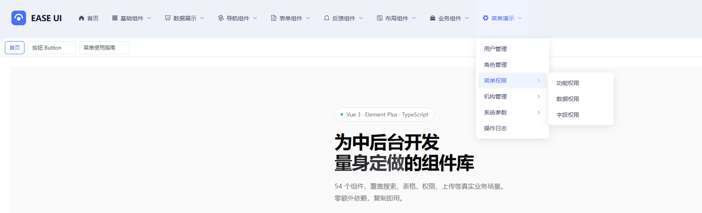
Task: Open the 菜单权限 menu entry
Action: 513,81
